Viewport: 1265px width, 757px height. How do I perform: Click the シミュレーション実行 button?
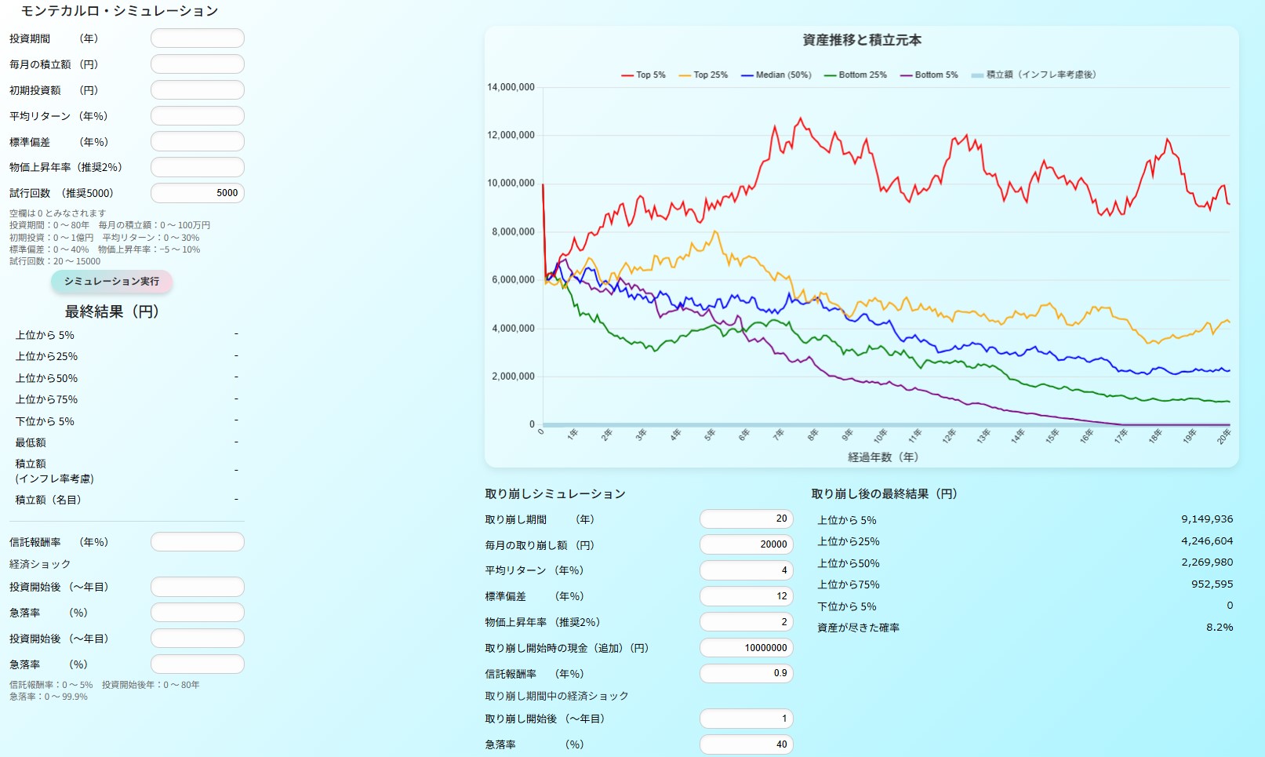(x=111, y=282)
